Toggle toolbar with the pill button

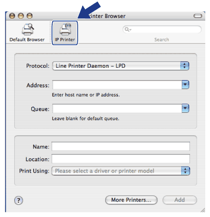pyautogui.click(x=198, y=16)
